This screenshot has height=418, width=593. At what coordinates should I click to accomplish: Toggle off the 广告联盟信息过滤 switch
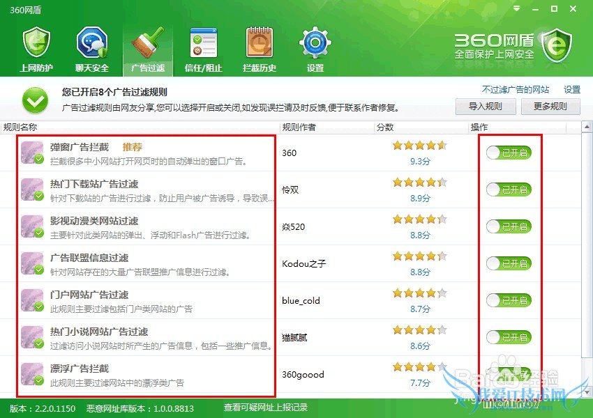[x=509, y=263]
